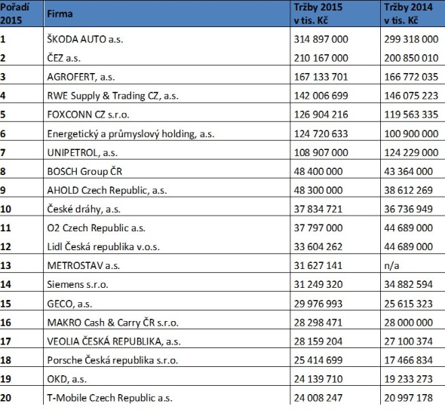Viewport: 445px width, 419px height.
Task: Select the value '24 139 710'
Action: (318, 379)
